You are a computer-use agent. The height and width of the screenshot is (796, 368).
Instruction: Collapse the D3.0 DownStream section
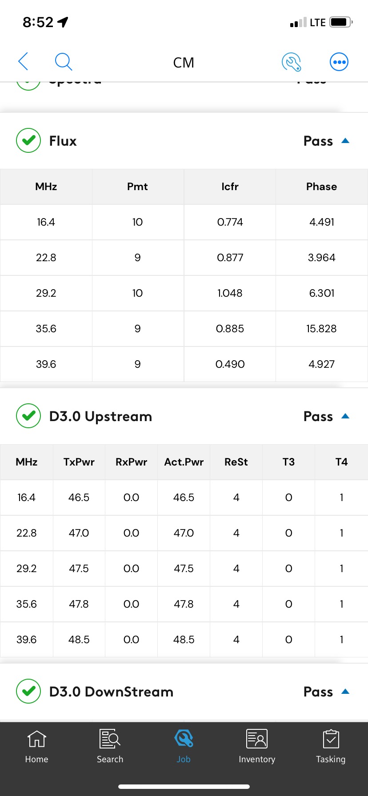(346, 692)
